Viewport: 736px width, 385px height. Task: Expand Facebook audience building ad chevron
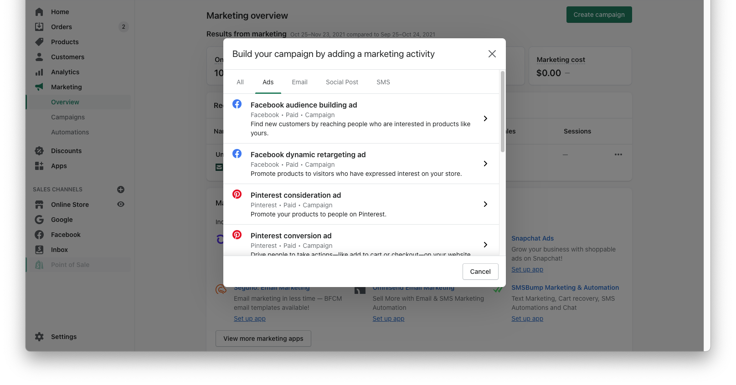click(x=485, y=118)
